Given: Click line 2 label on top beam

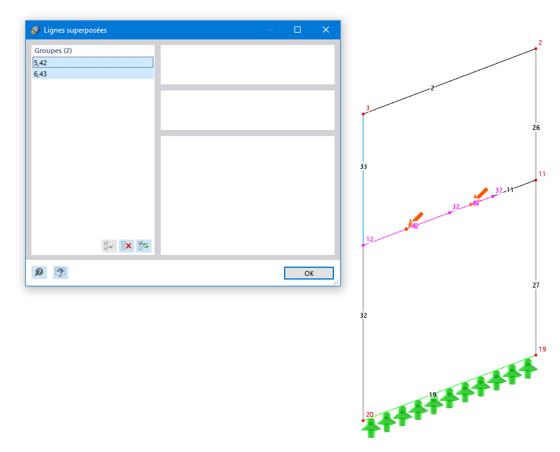Looking at the screenshot, I should coord(432,88).
